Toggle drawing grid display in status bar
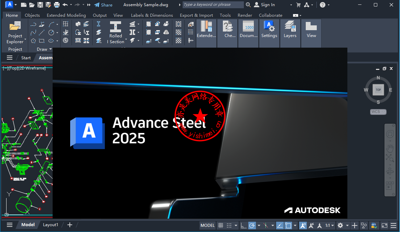This screenshot has width=400, height=232. [221, 225]
